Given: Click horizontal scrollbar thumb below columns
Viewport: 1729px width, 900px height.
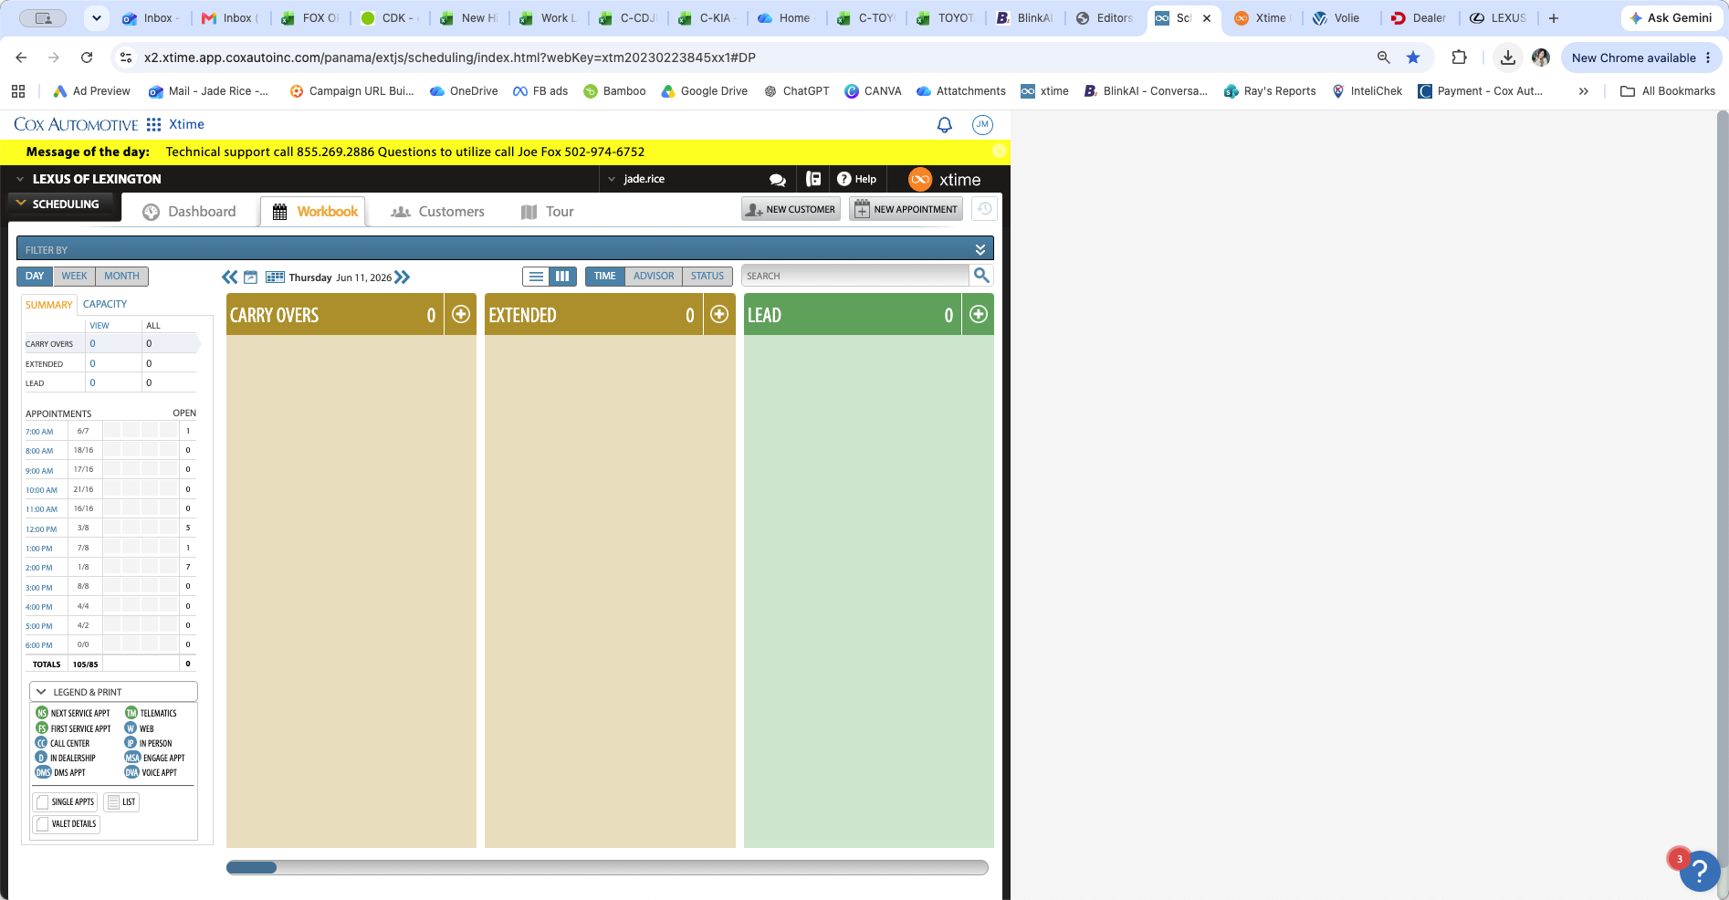Looking at the screenshot, I should [251, 867].
